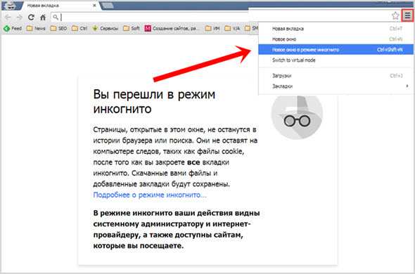Click the incognito glasses illustration

pyautogui.click(x=297, y=117)
